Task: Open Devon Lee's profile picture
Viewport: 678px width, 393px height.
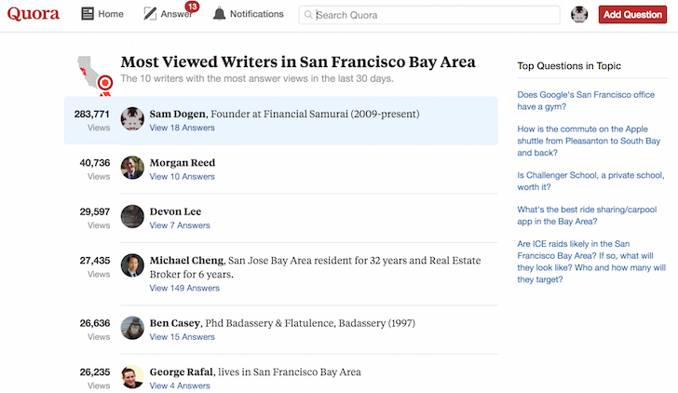Action: click(x=132, y=217)
